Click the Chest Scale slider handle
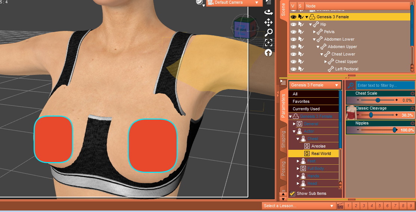 click(x=378, y=100)
